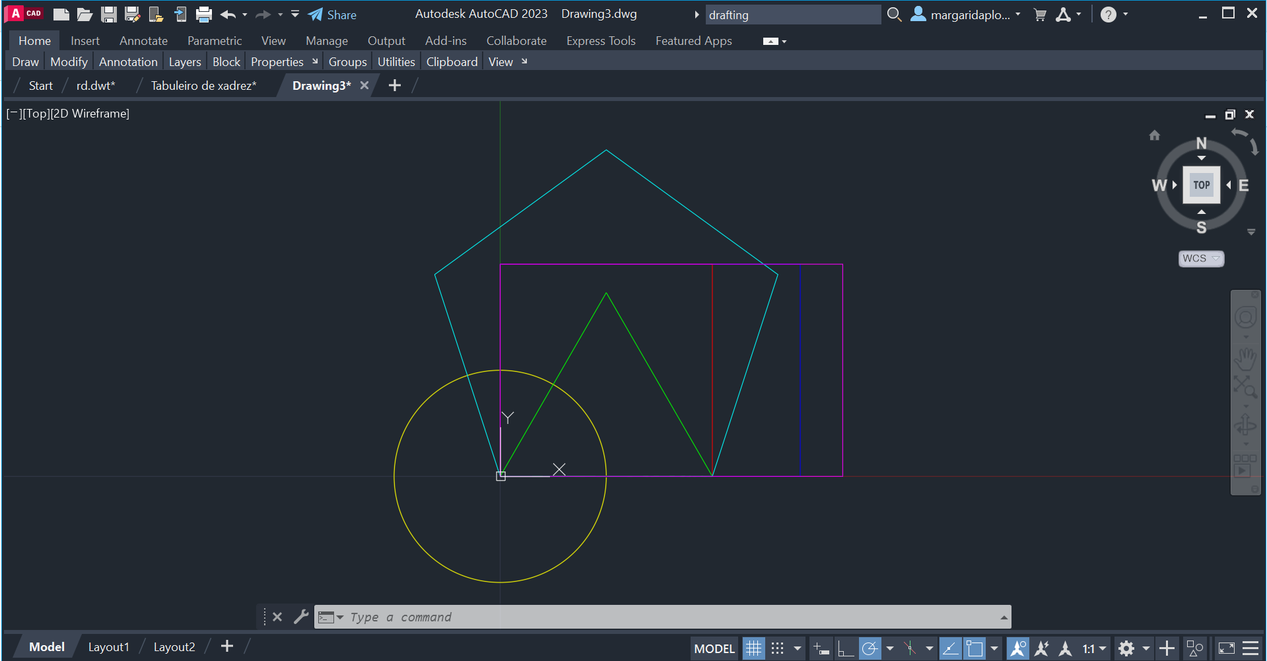This screenshot has width=1267, height=661.
Task: Open the Customize command line wrench icon
Action: coord(301,617)
